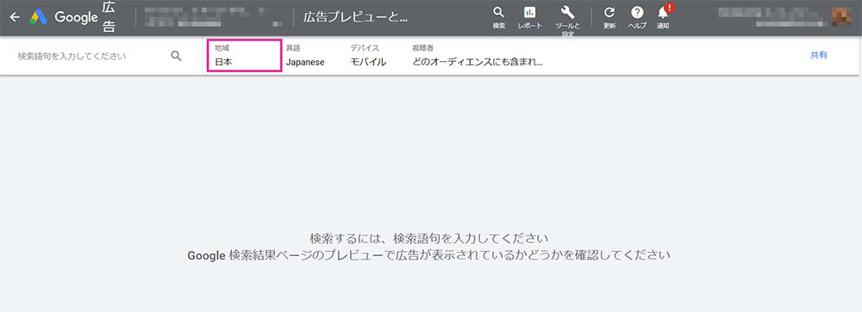Open the Reports (レポート) icon
This screenshot has width=862, height=312.
[x=530, y=17]
